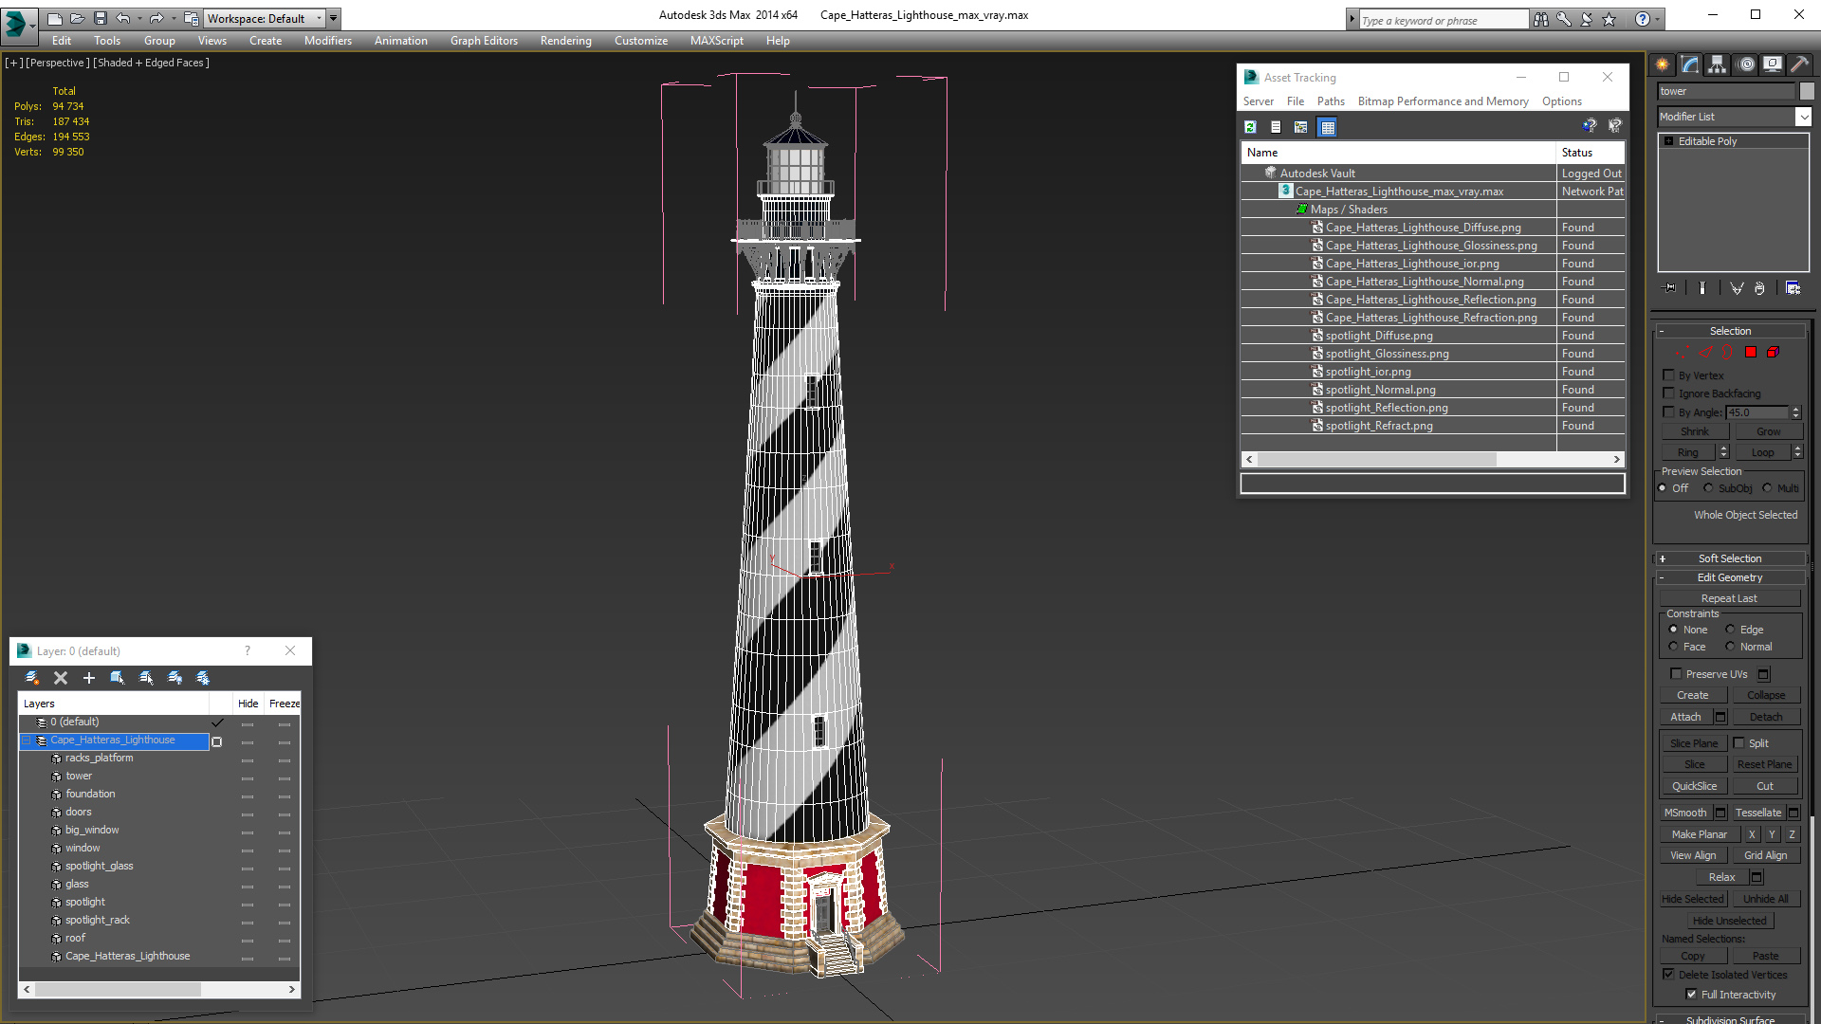The image size is (1821, 1024).
Task: Click the Pin Stack icon
Action: pos(1670,288)
